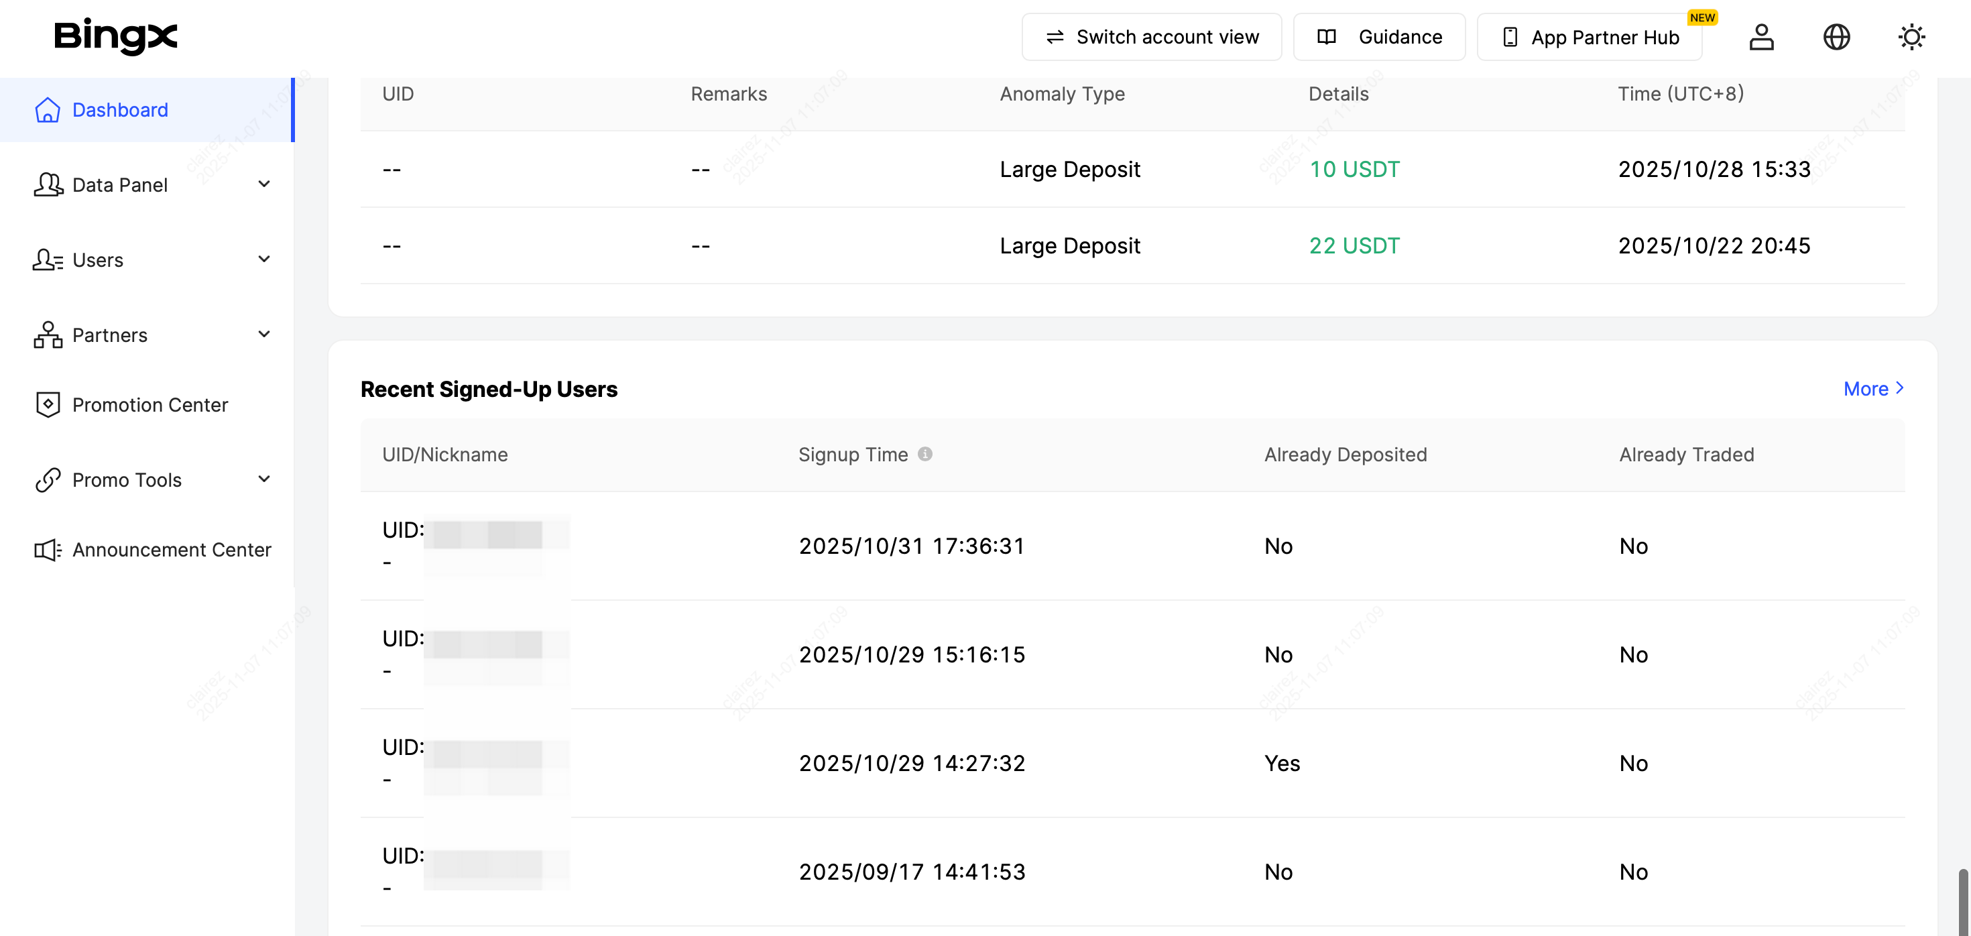Open the Guidance button
The height and width of the screenshot is (936, 1971).
coord(1379,37)
